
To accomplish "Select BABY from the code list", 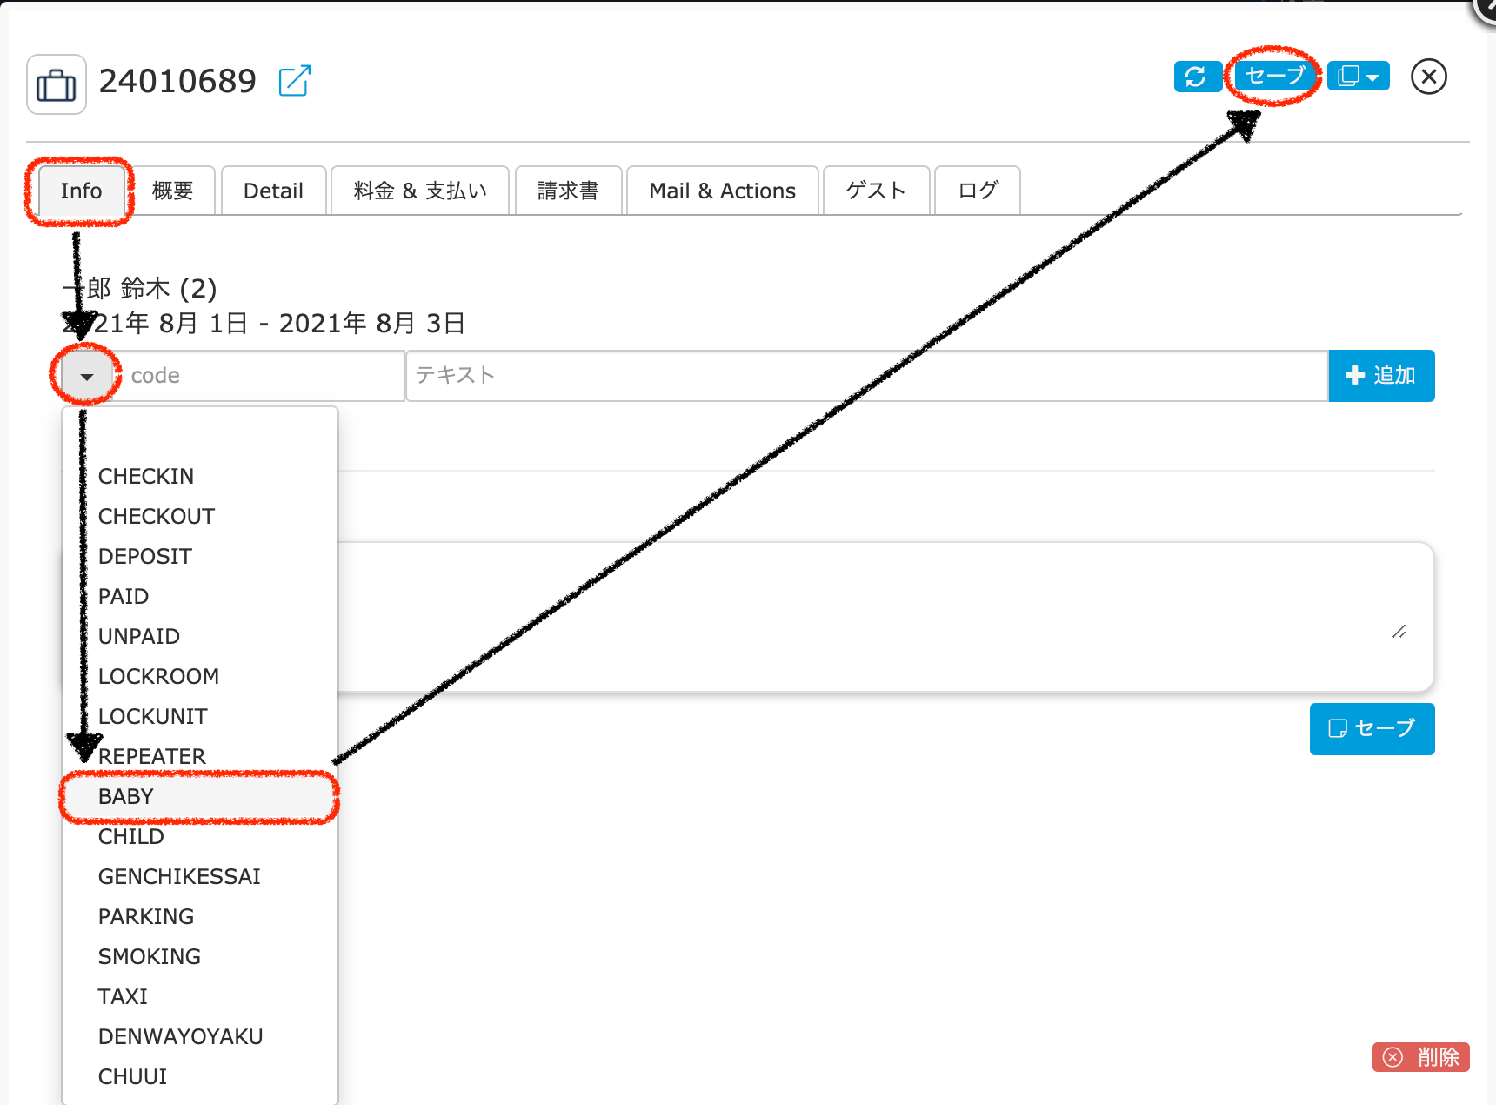I will pos(126,796).
